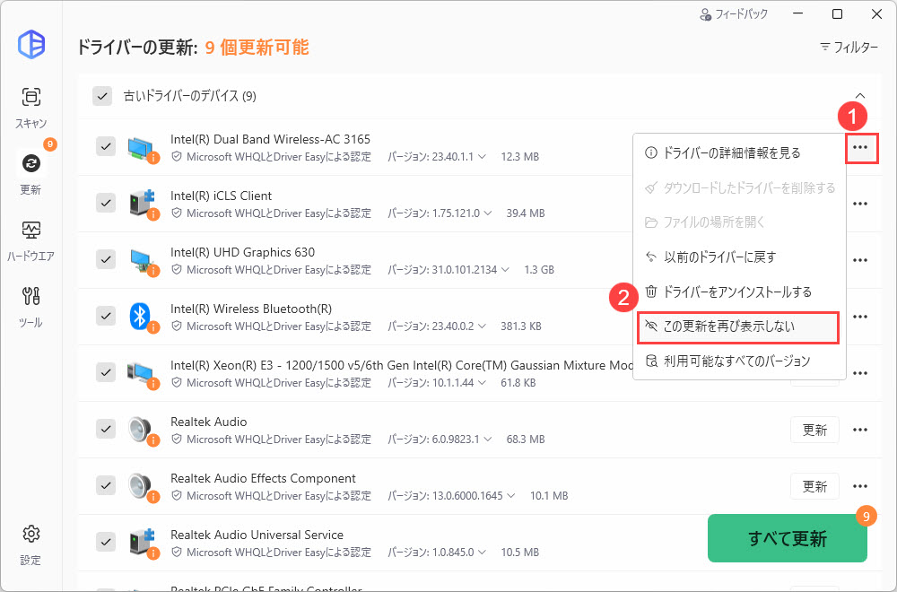Collapse the 古いドライバーのデバイス group
The height and width of the screenshot is (592, 897).
pyautogui.click(x=860, y=96)
